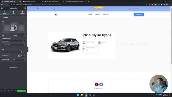
Task: Click the browser address bar
Action: tap(77, 5)
